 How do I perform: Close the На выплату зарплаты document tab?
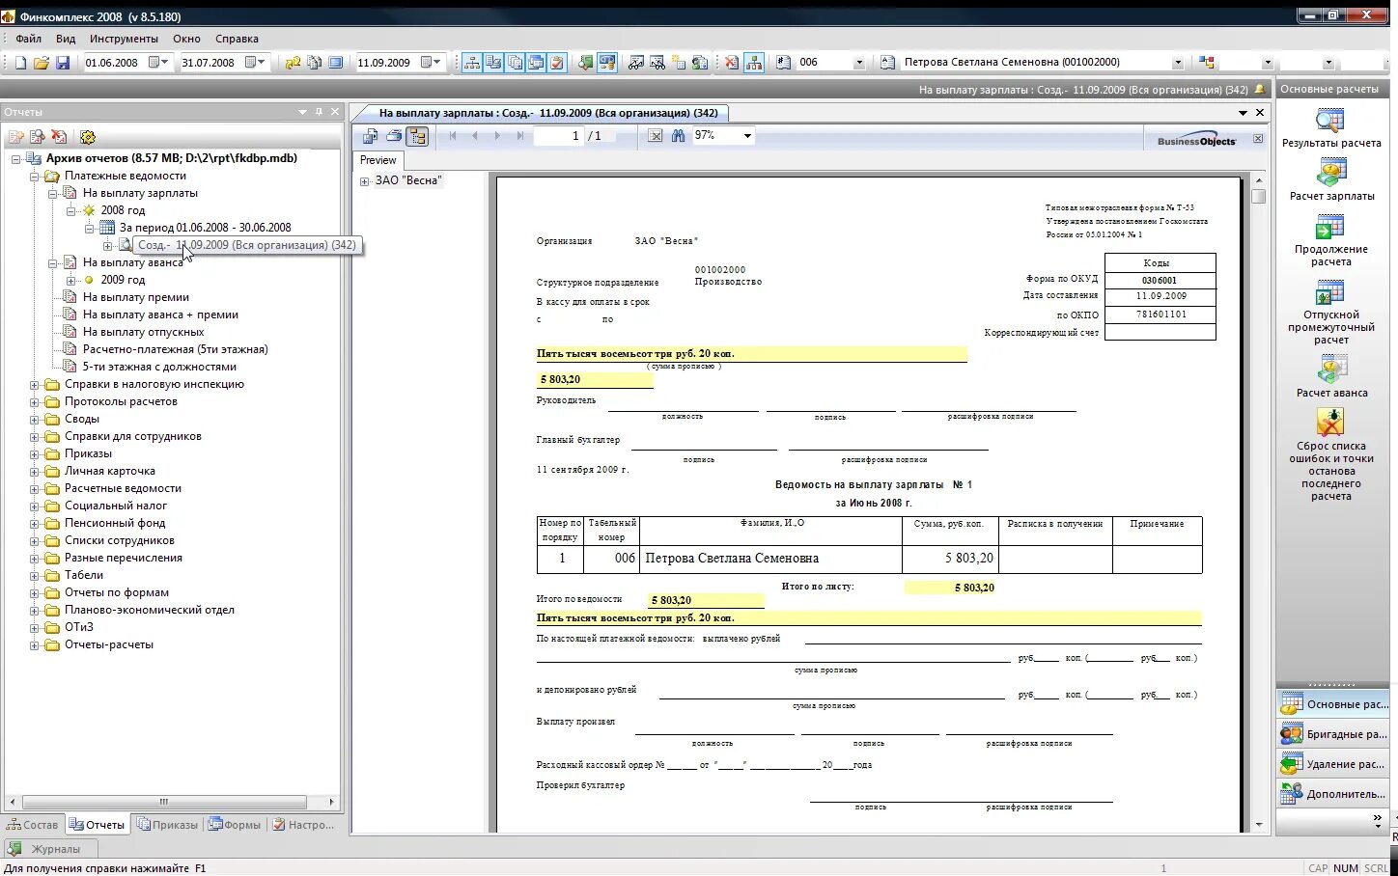click(x=1259, y=113)
